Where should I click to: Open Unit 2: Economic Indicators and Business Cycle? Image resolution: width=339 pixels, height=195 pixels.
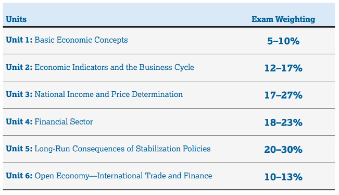[100, 67]
